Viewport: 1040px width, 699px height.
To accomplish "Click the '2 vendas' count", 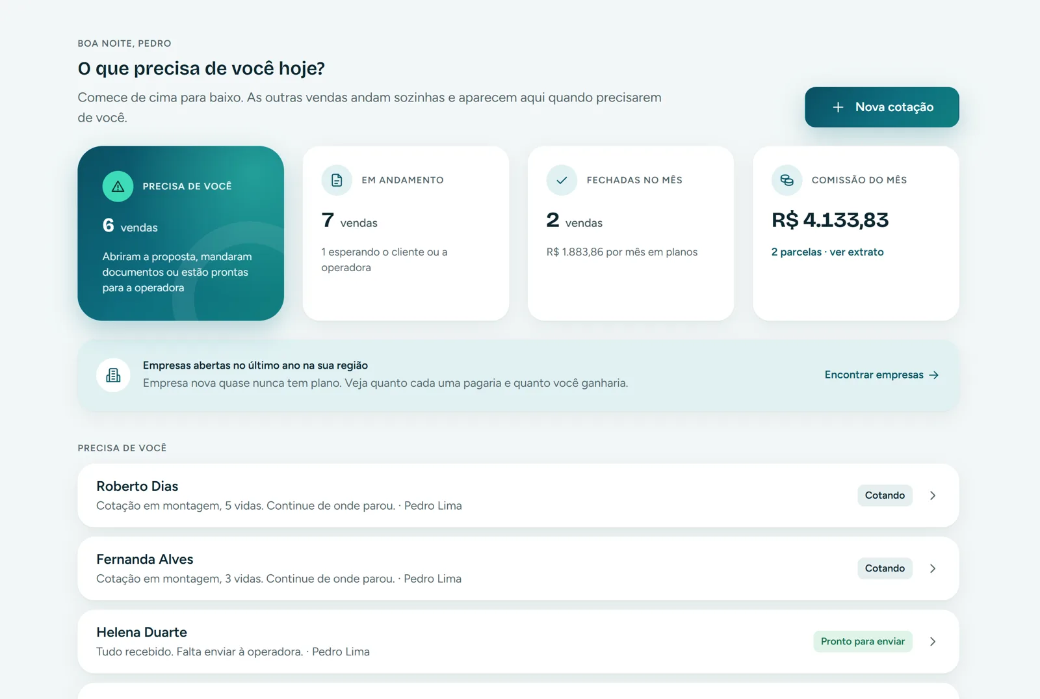I will click(x=575, y=221).
